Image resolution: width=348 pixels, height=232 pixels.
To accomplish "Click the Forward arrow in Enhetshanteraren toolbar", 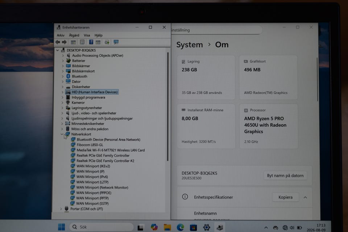I will coord(65,42).
